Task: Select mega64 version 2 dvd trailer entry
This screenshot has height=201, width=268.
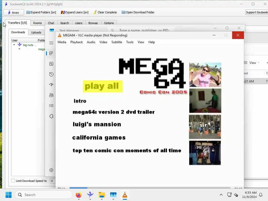Action: click(x=114, y=112)
